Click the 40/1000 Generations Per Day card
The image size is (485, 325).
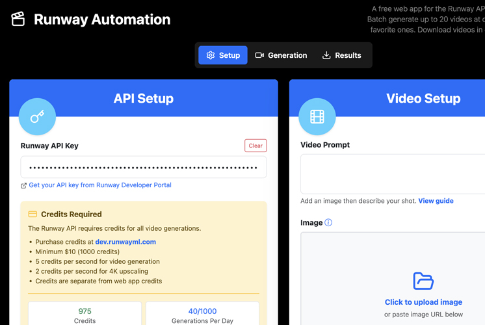point(202,314)
